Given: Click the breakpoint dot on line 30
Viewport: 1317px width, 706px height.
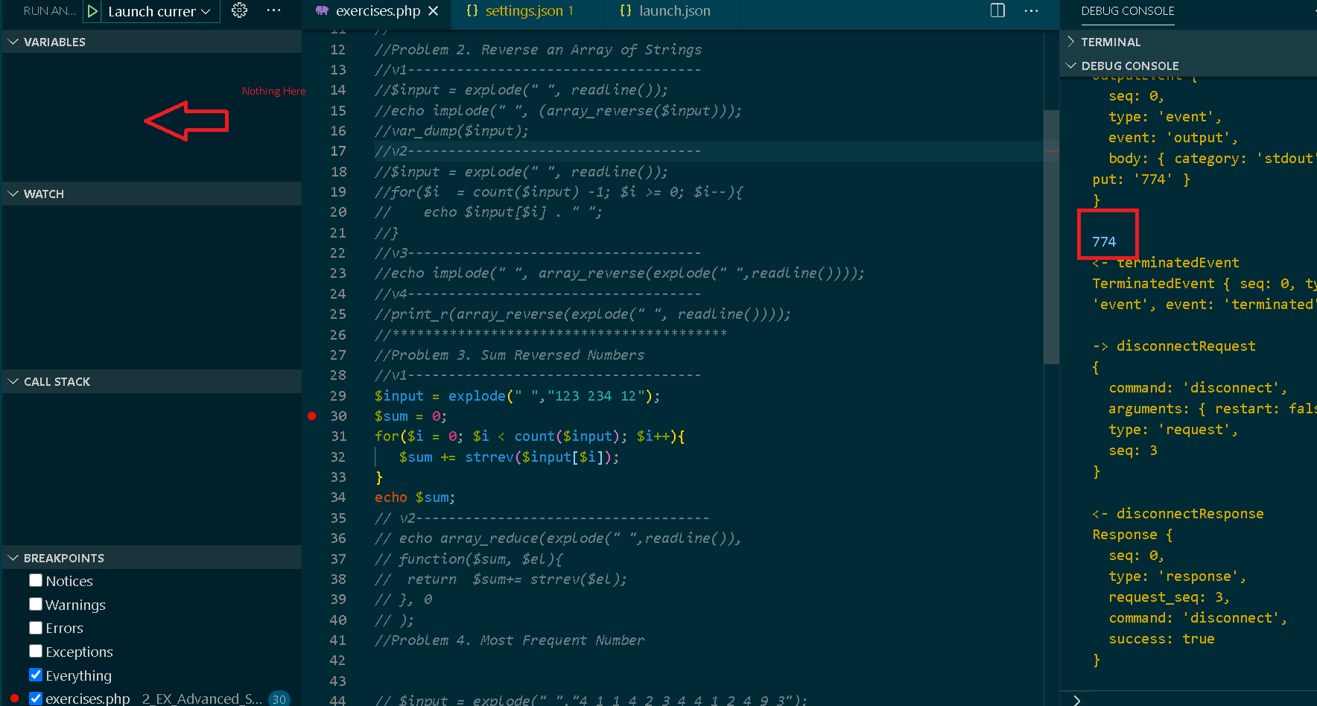Looking at the screenshot, I should point(312,416).
